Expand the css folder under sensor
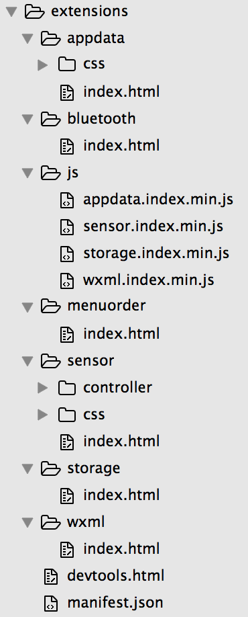The height and width of the screenshot is (617, 248). (x=43, y=415)
